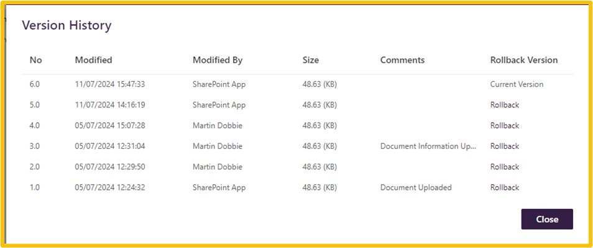The width and height of the screenshot is (593, 248).
Task: Rollback to version 1.0
Action: (504, 187)
